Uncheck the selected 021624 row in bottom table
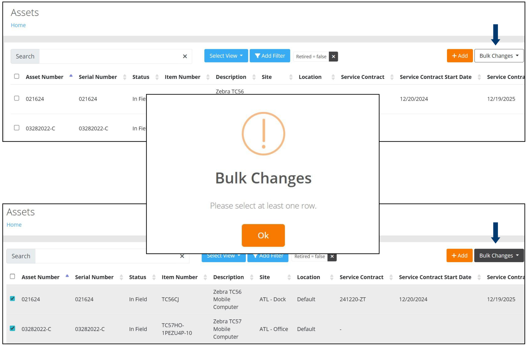 13,299
